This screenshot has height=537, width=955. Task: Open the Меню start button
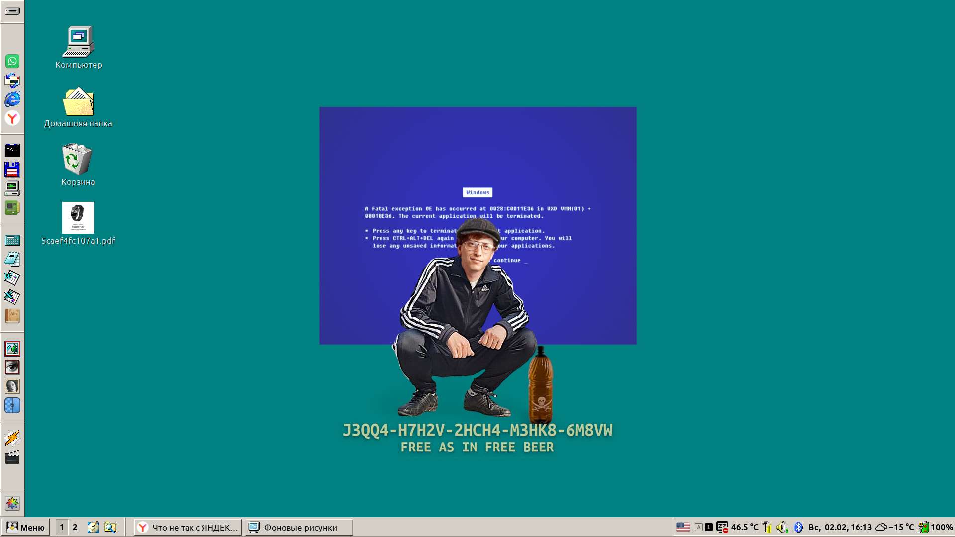coord(25,527)
